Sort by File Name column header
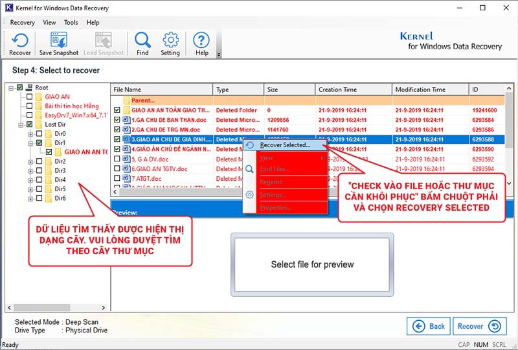 161,89
